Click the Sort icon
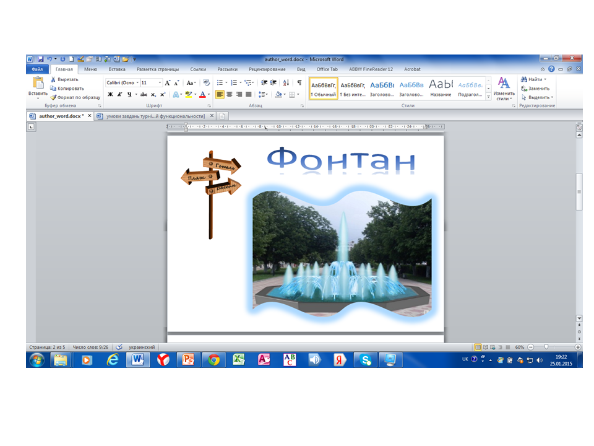Viewport: 594px width, 446px height. click(x=286, y=82)
